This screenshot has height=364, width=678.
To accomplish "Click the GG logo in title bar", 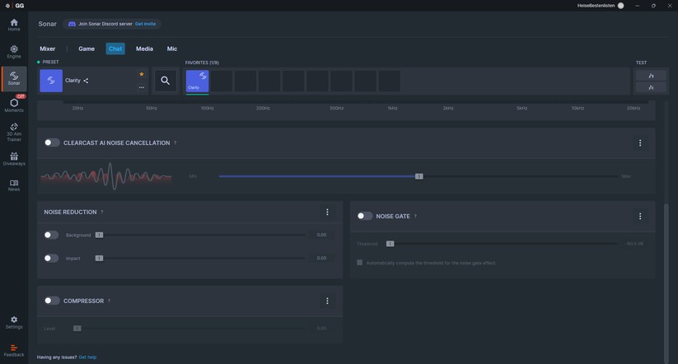I will click(x=20, y=6).
